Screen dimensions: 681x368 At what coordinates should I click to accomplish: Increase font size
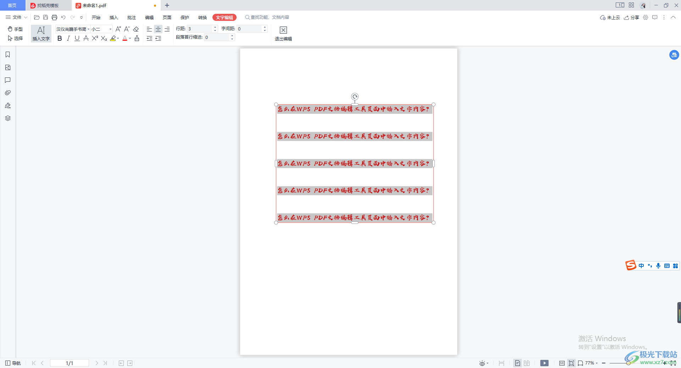118,29
